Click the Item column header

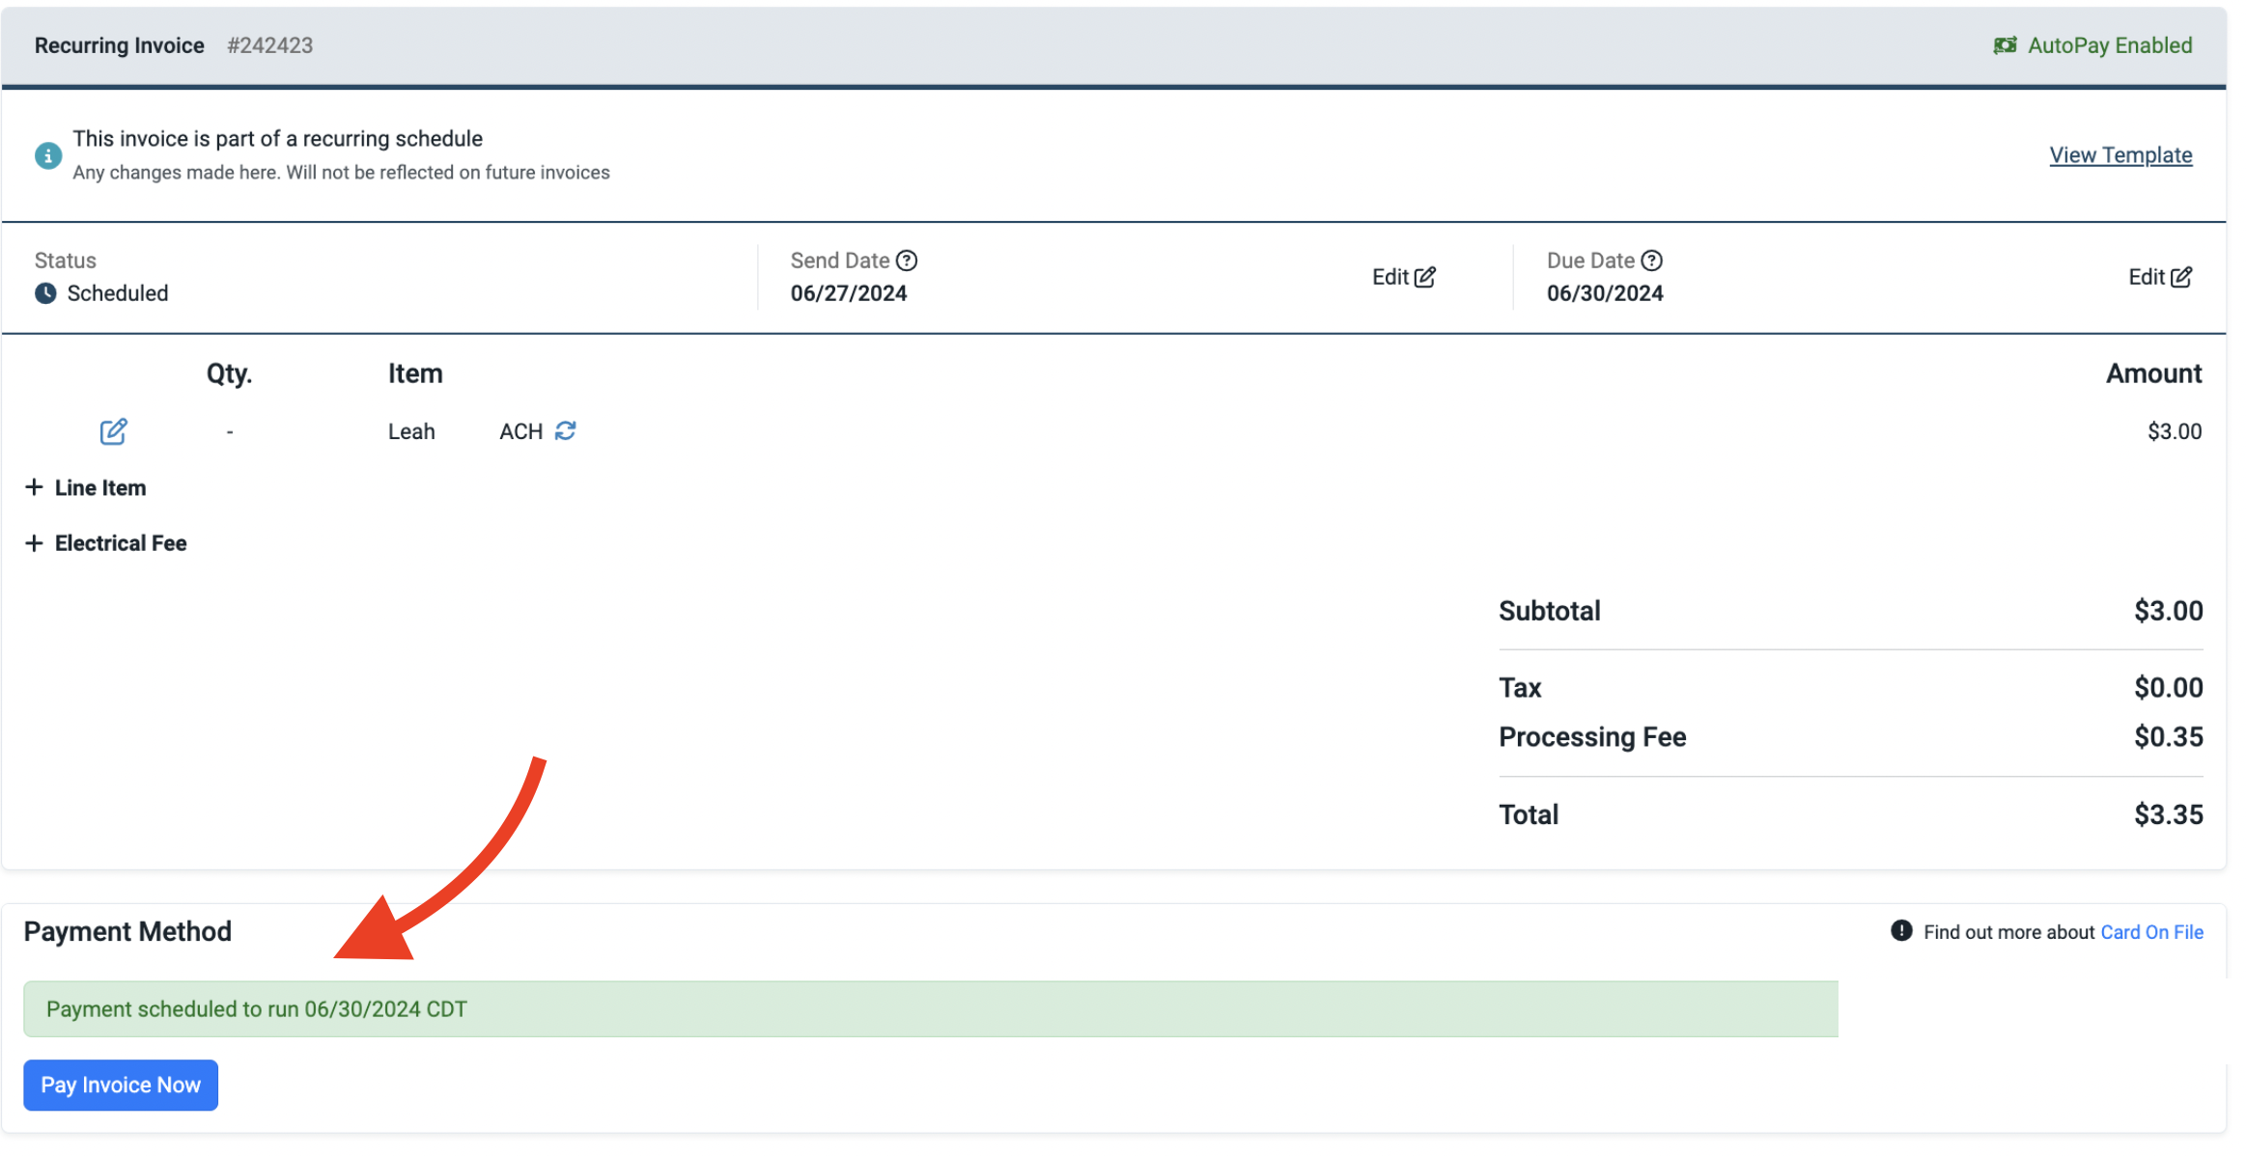[x=415, y=373]
